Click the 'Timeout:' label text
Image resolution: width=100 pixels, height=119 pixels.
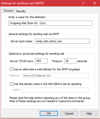pos(57,61)
